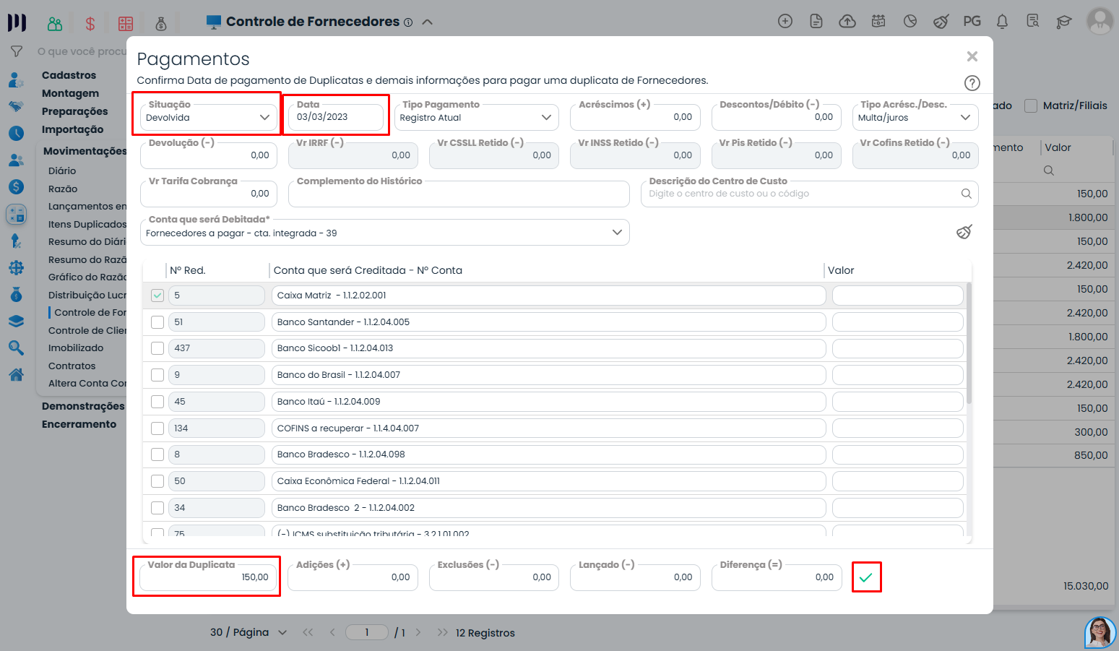This screenshot has height=651, width=1119.
Task: Click the green confirm checkmark button
Action: point(866,577)
